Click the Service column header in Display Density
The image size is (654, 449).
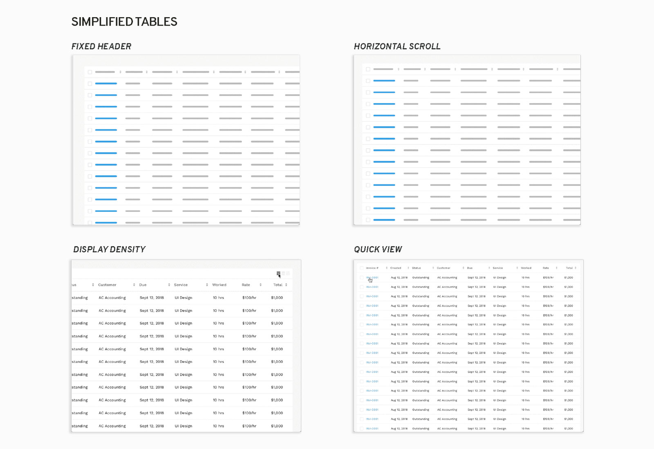181,285
